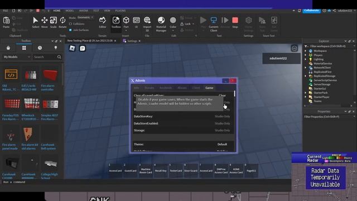357x201 pixels.
Task: Toggle the Collisions checkbox
Action: coord(70,23)
